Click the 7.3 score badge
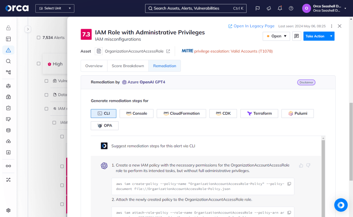 pos(86,34)
